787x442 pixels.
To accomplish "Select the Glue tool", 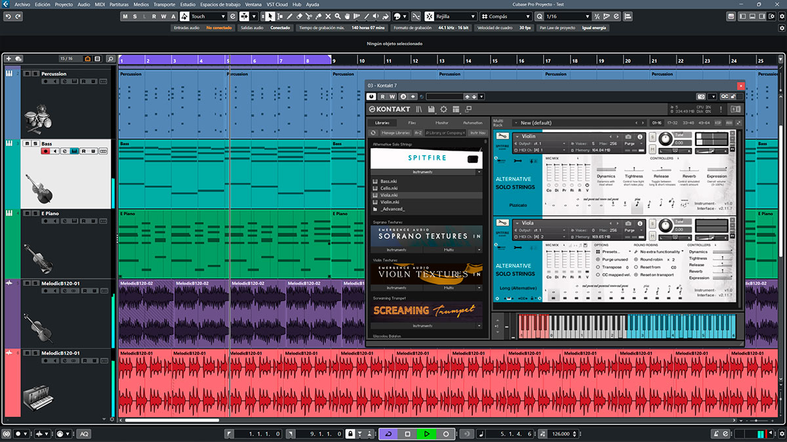I will 319,16.
